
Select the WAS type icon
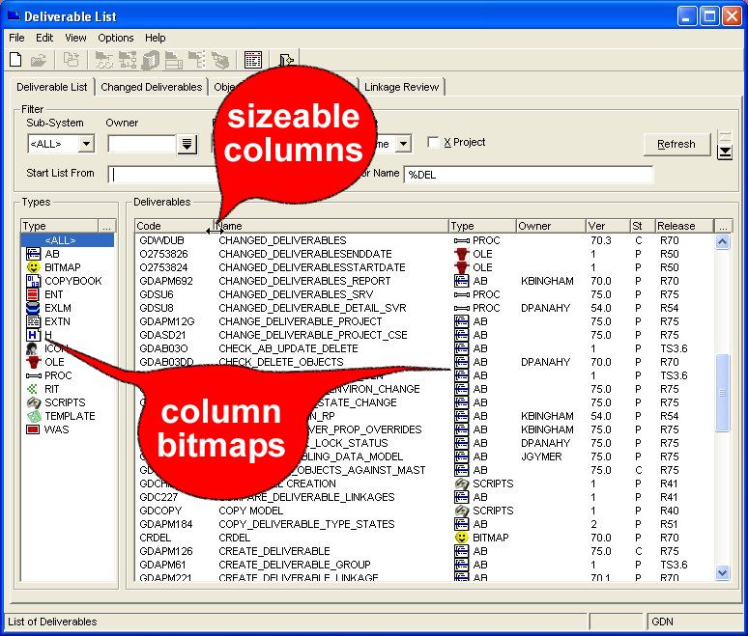(x=33, y=429)
